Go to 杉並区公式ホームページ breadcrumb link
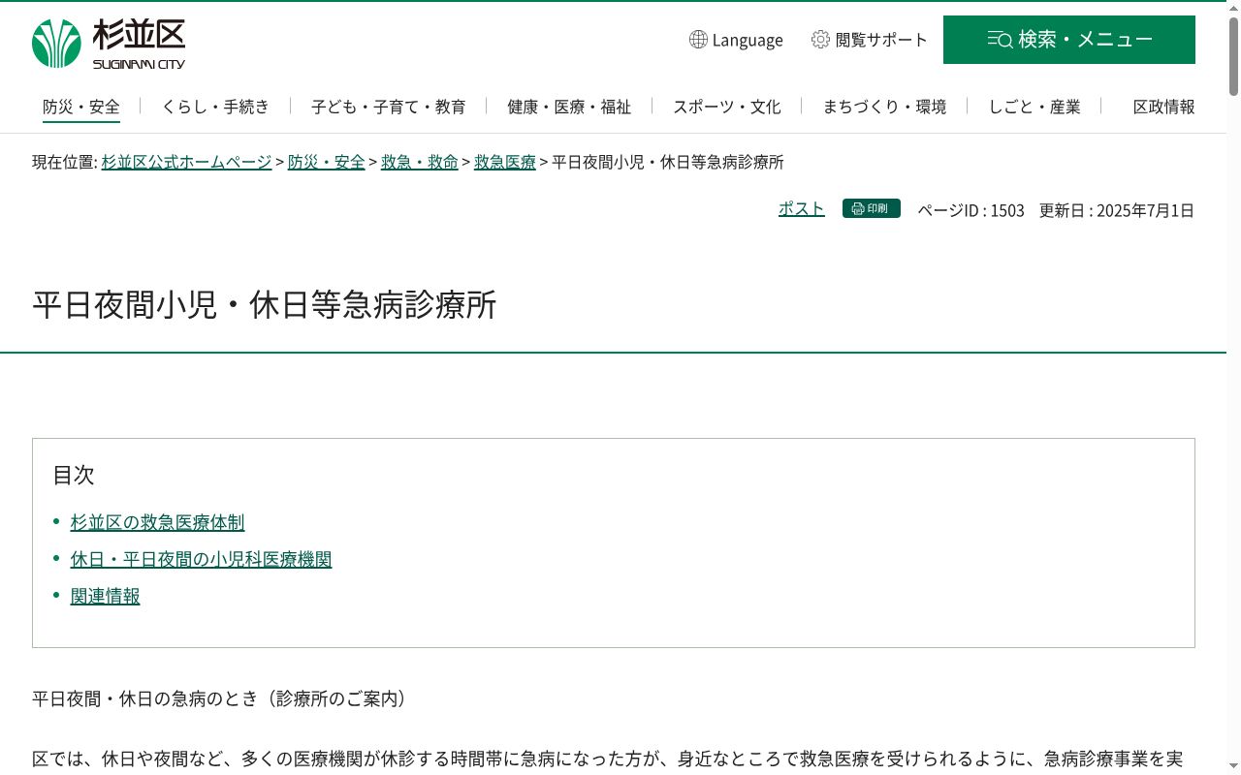This screenshot has width=1241, height=775. click(x=186, y=163)
